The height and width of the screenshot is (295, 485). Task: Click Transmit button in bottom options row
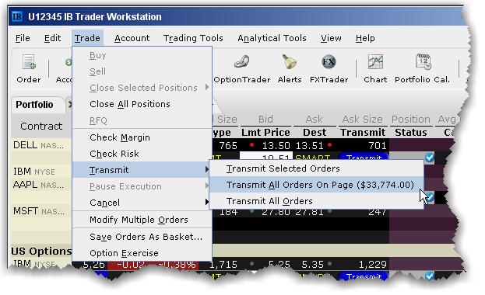tap(364, 276)
